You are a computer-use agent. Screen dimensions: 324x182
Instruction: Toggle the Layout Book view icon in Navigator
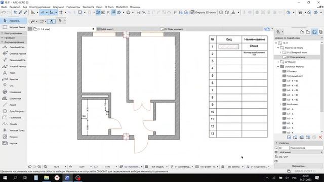click(x=314, y=32)
